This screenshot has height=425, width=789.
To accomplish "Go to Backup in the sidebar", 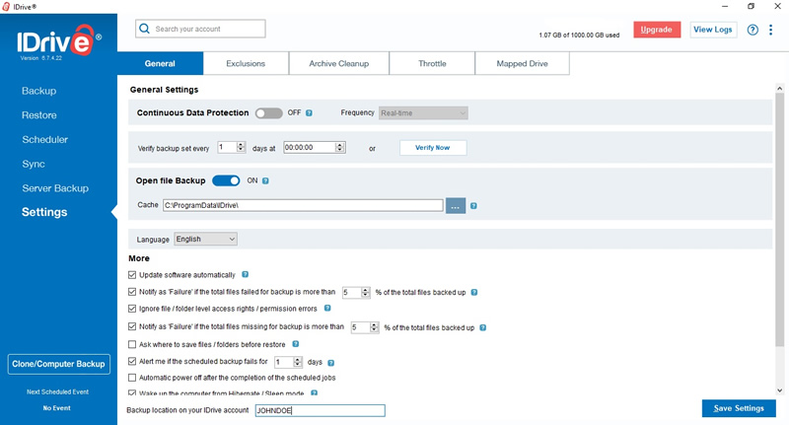I will pyautogui.click(x=38, y=91).
